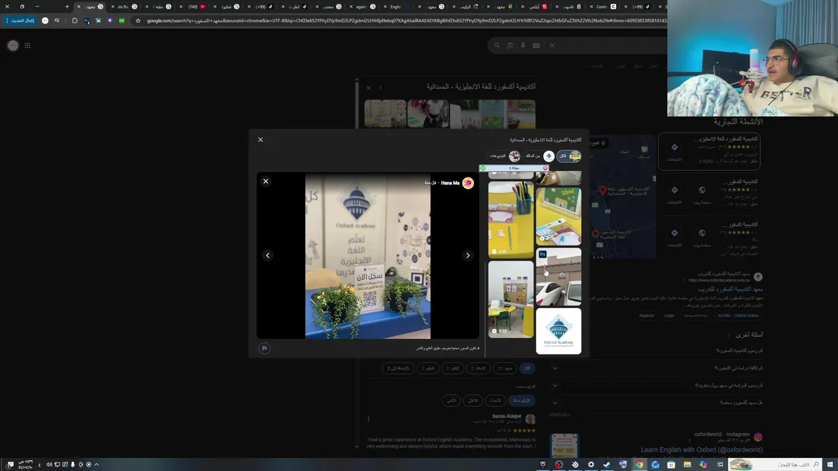838x471 pixels.
Task: Clear the search box with X
Action: coord(552,45)
